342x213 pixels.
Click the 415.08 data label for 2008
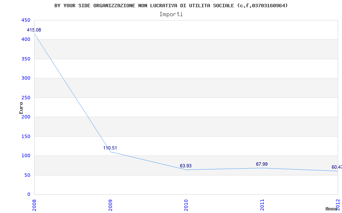click(x=34, y=30)
